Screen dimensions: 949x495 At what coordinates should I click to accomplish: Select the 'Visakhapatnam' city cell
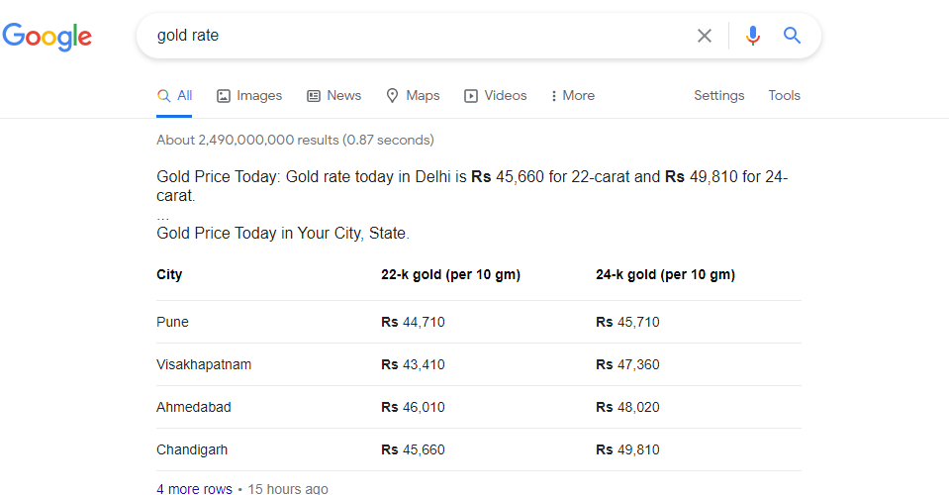point(204,365)
